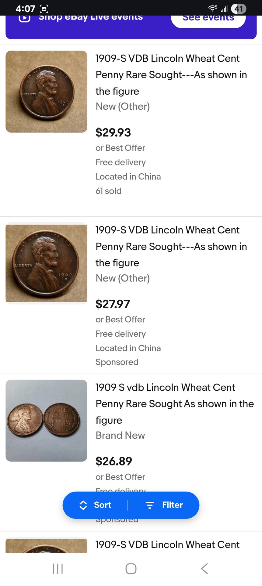Tap the eBay Live play icon
Image resolution: width=262 pixels, height=586 pixels.
(24, 18)
